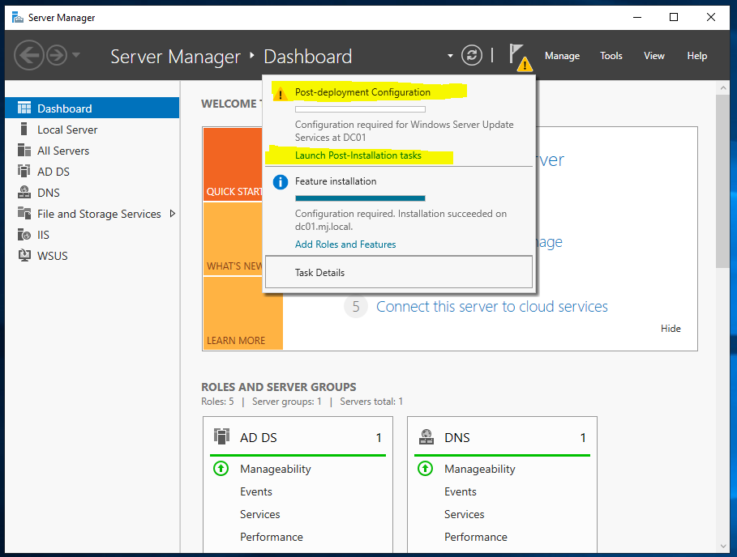Open DNS Performance
Image resolution: width=737 pixels, height=557 pixels.
476,536
